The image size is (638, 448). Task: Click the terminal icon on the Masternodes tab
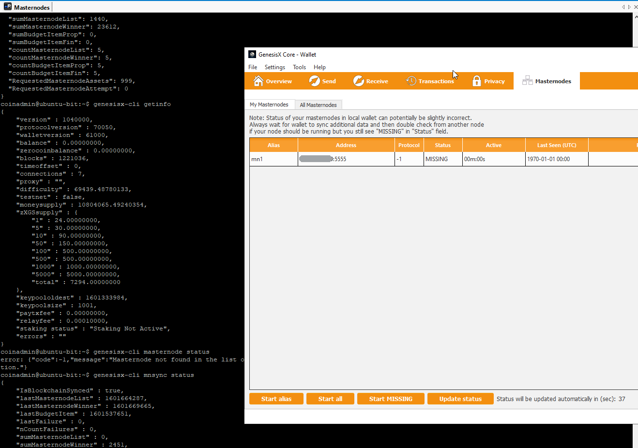(x=8, y=7)
